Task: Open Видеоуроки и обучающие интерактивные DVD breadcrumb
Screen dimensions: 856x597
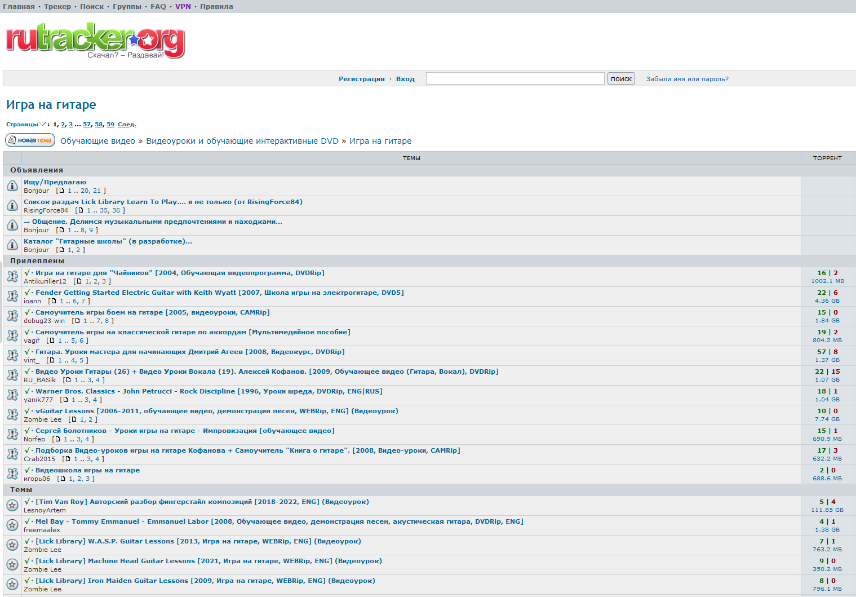Action: point(242,141)
